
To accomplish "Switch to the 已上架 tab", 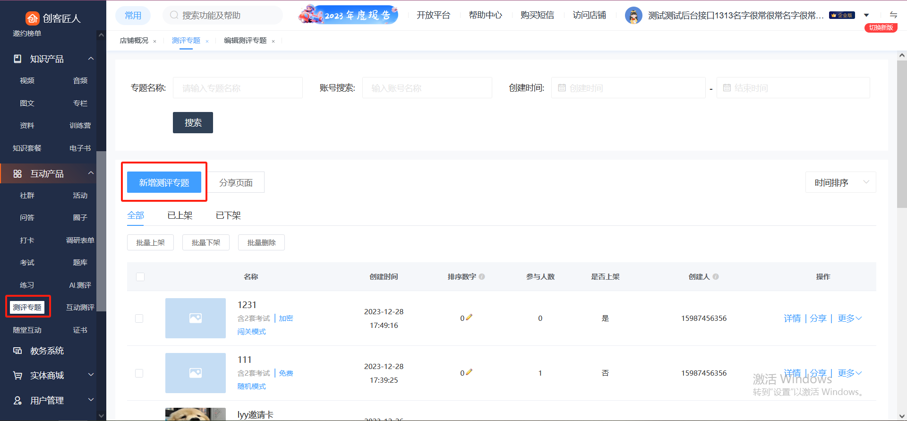I will 180,215.
